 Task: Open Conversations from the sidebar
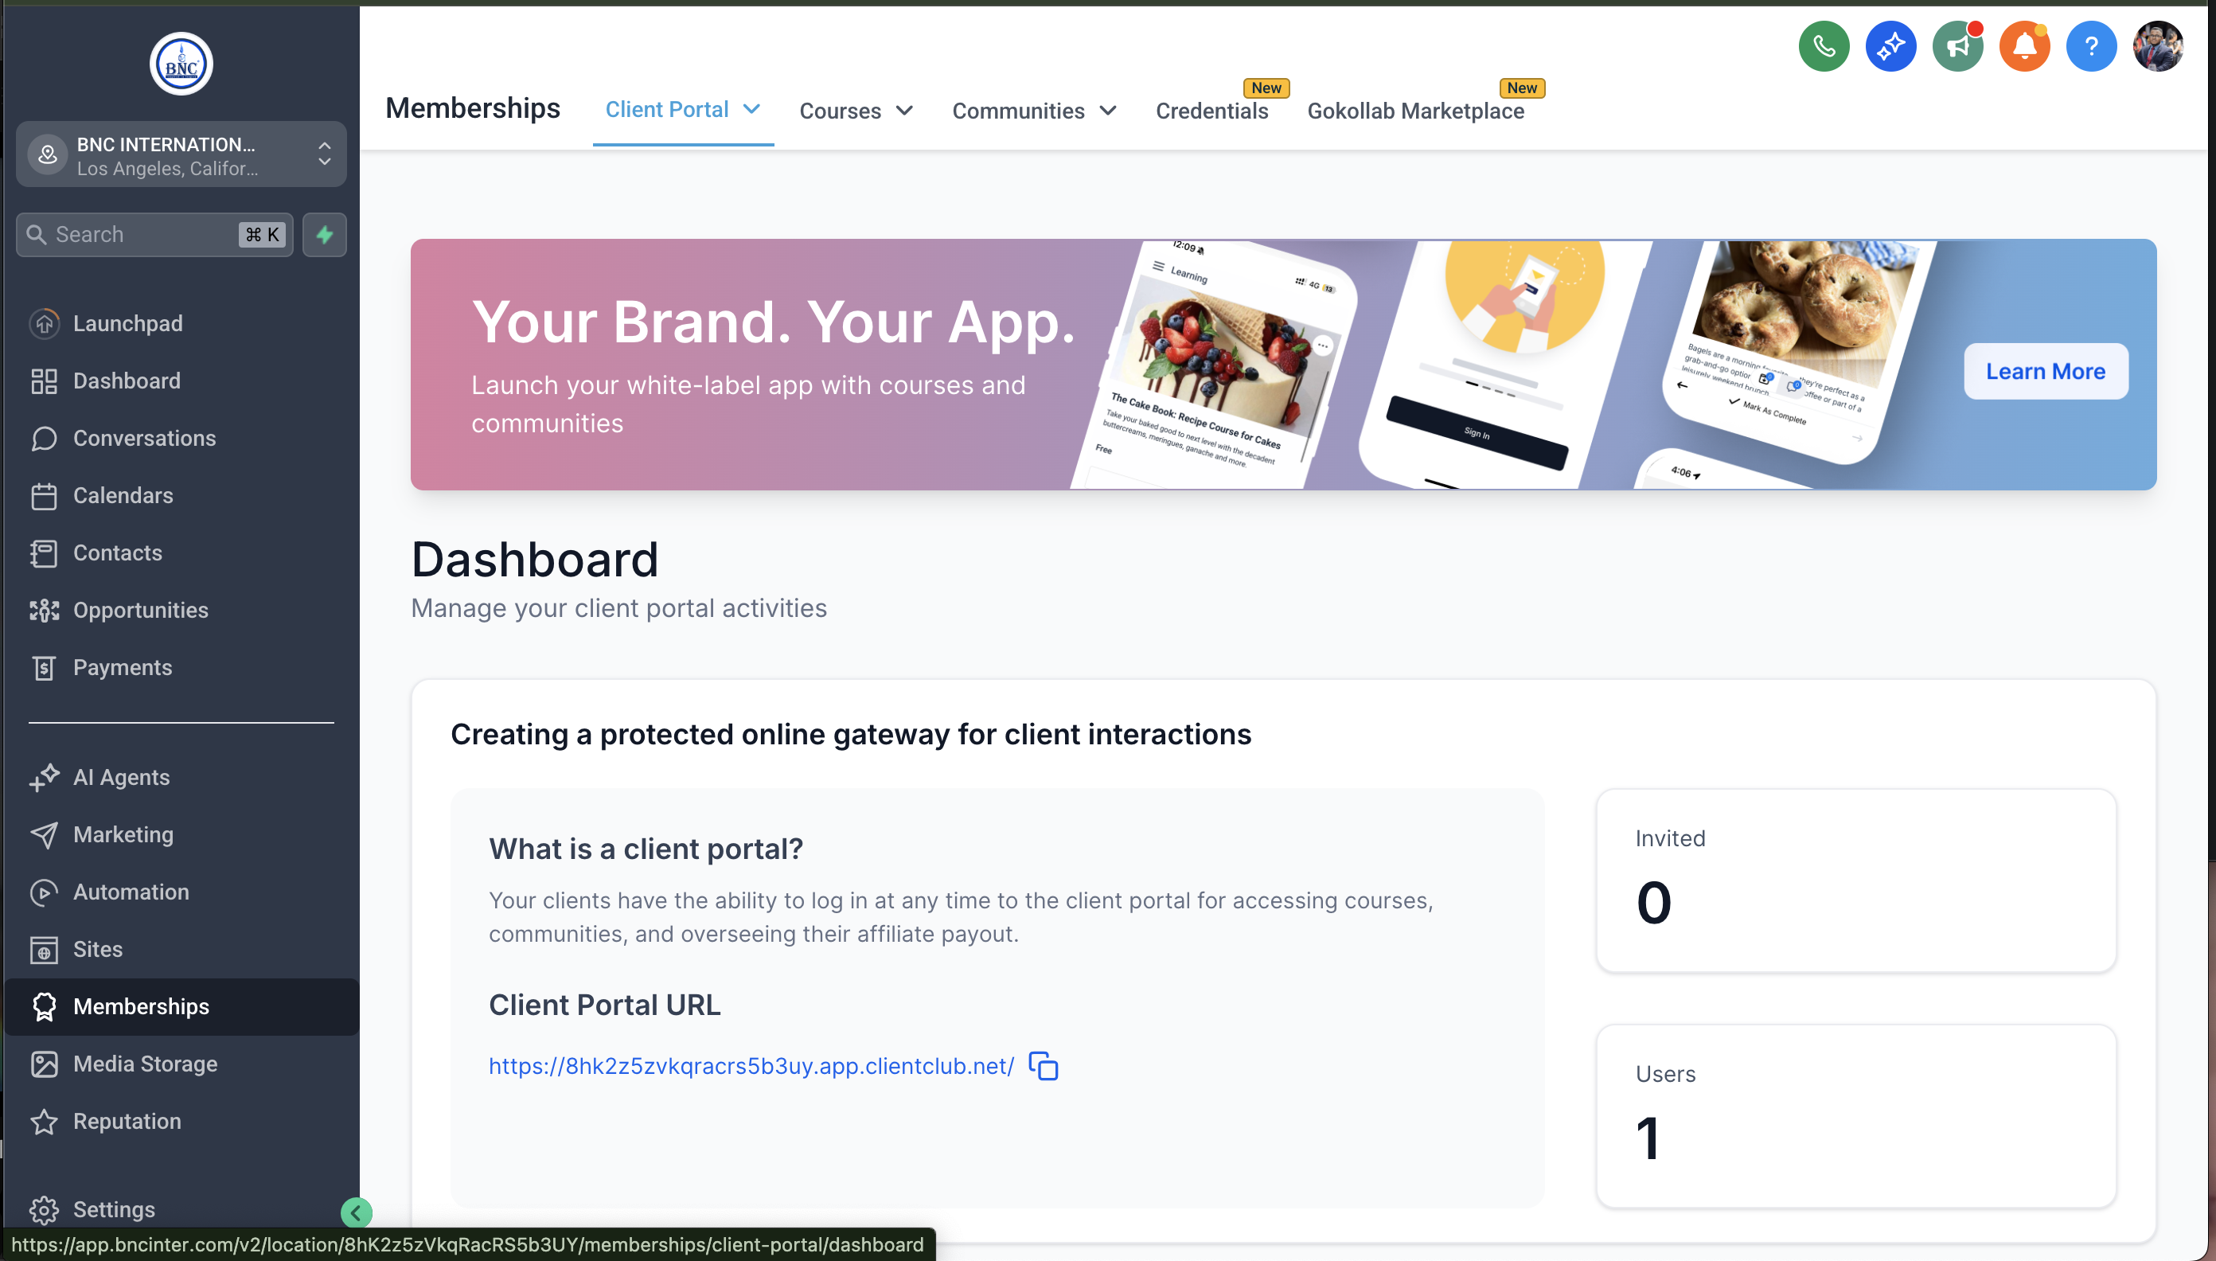click(x=181, y=438)
